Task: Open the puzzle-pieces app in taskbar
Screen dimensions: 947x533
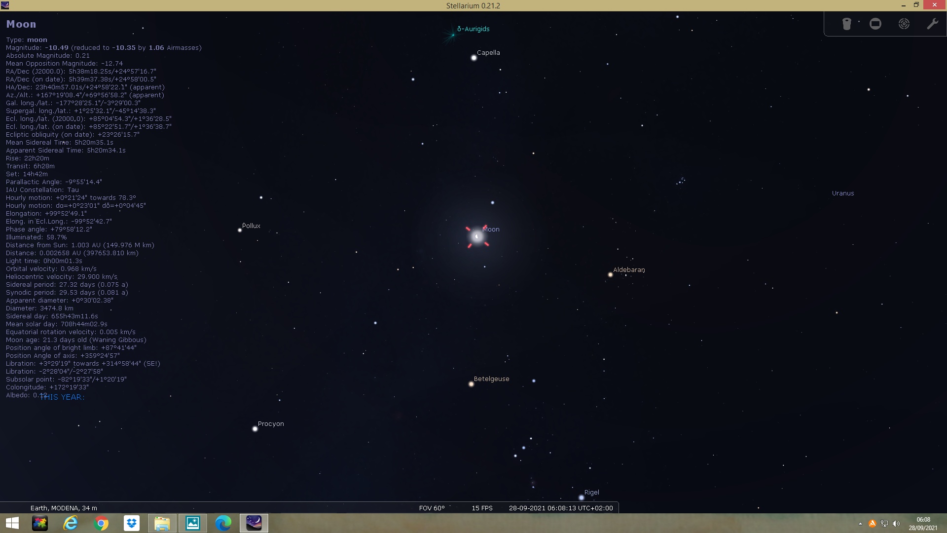Action: pos(40,523)
